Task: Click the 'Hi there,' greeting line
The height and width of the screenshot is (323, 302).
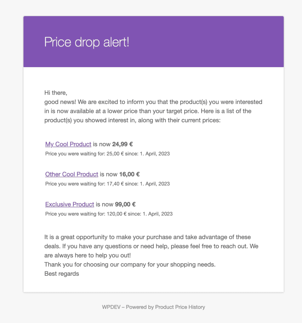Action: [x=56, y=93]
